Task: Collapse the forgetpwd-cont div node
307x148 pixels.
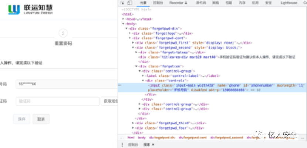Action: tap(129, 38)
